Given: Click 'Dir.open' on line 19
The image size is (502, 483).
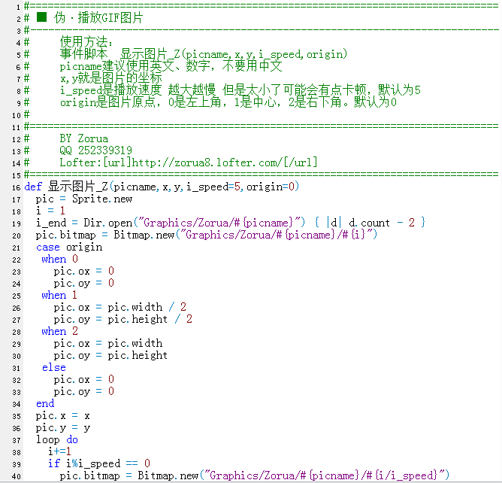Looking at the screenshot, I should [x=108, y=223].
